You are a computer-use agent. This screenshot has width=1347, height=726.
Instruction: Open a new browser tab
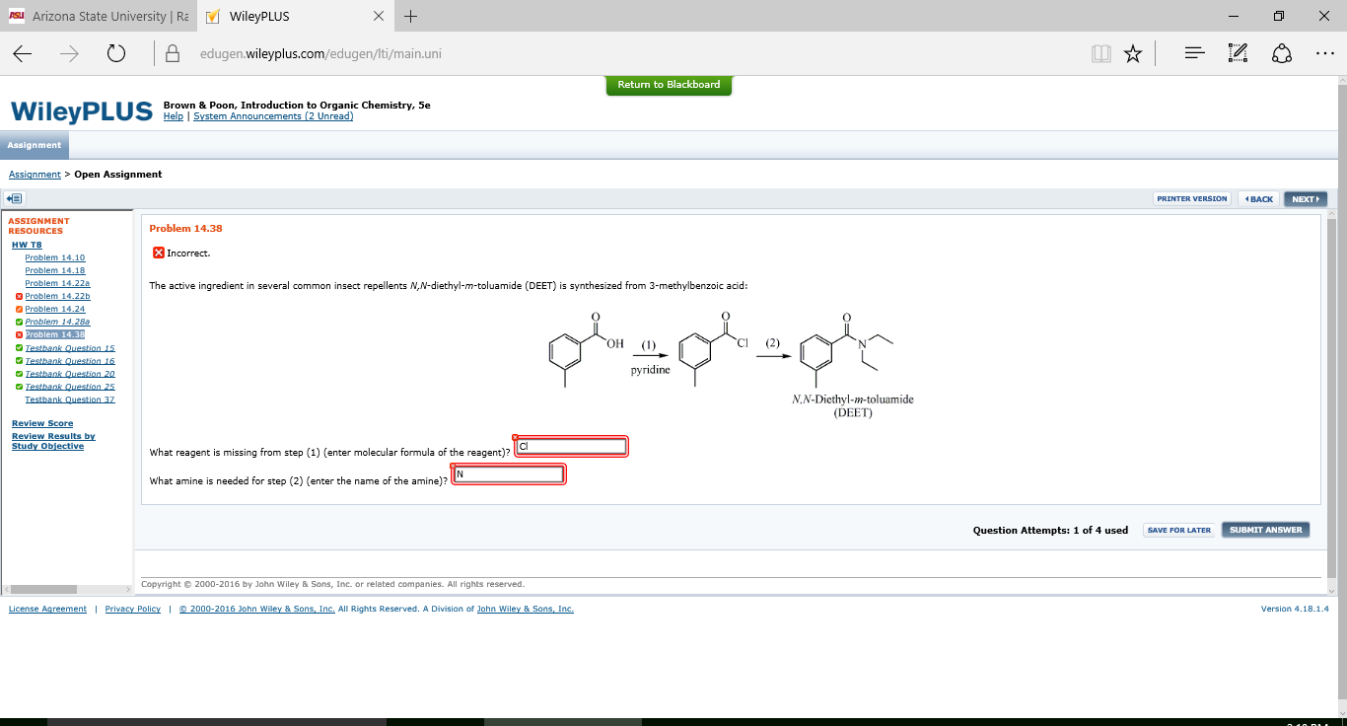411,16
